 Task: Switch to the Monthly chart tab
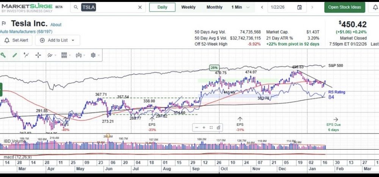pos(215,7)
